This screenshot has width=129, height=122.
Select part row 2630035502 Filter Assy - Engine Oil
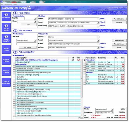pos(104,71)
